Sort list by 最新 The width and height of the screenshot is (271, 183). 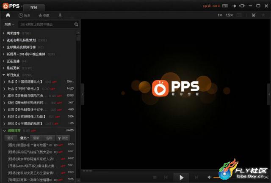point(36,138)
